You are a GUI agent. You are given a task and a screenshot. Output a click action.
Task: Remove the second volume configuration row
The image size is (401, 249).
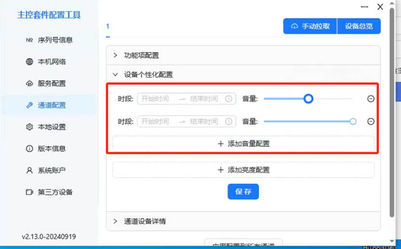pos(371,122)
